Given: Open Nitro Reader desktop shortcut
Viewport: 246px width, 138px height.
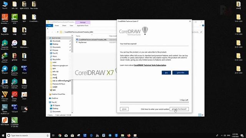Looking at the screenshot, I should [5, 121].
